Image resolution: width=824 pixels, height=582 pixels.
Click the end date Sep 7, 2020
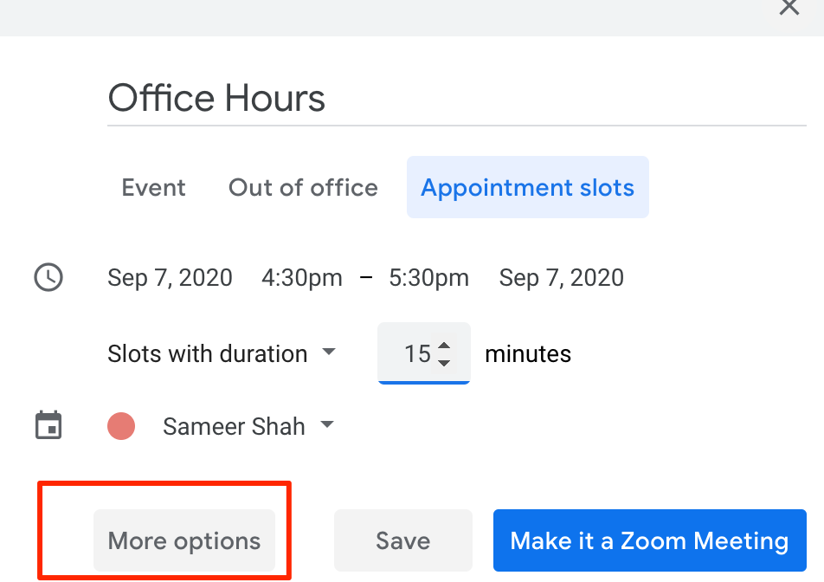point(561,277)
